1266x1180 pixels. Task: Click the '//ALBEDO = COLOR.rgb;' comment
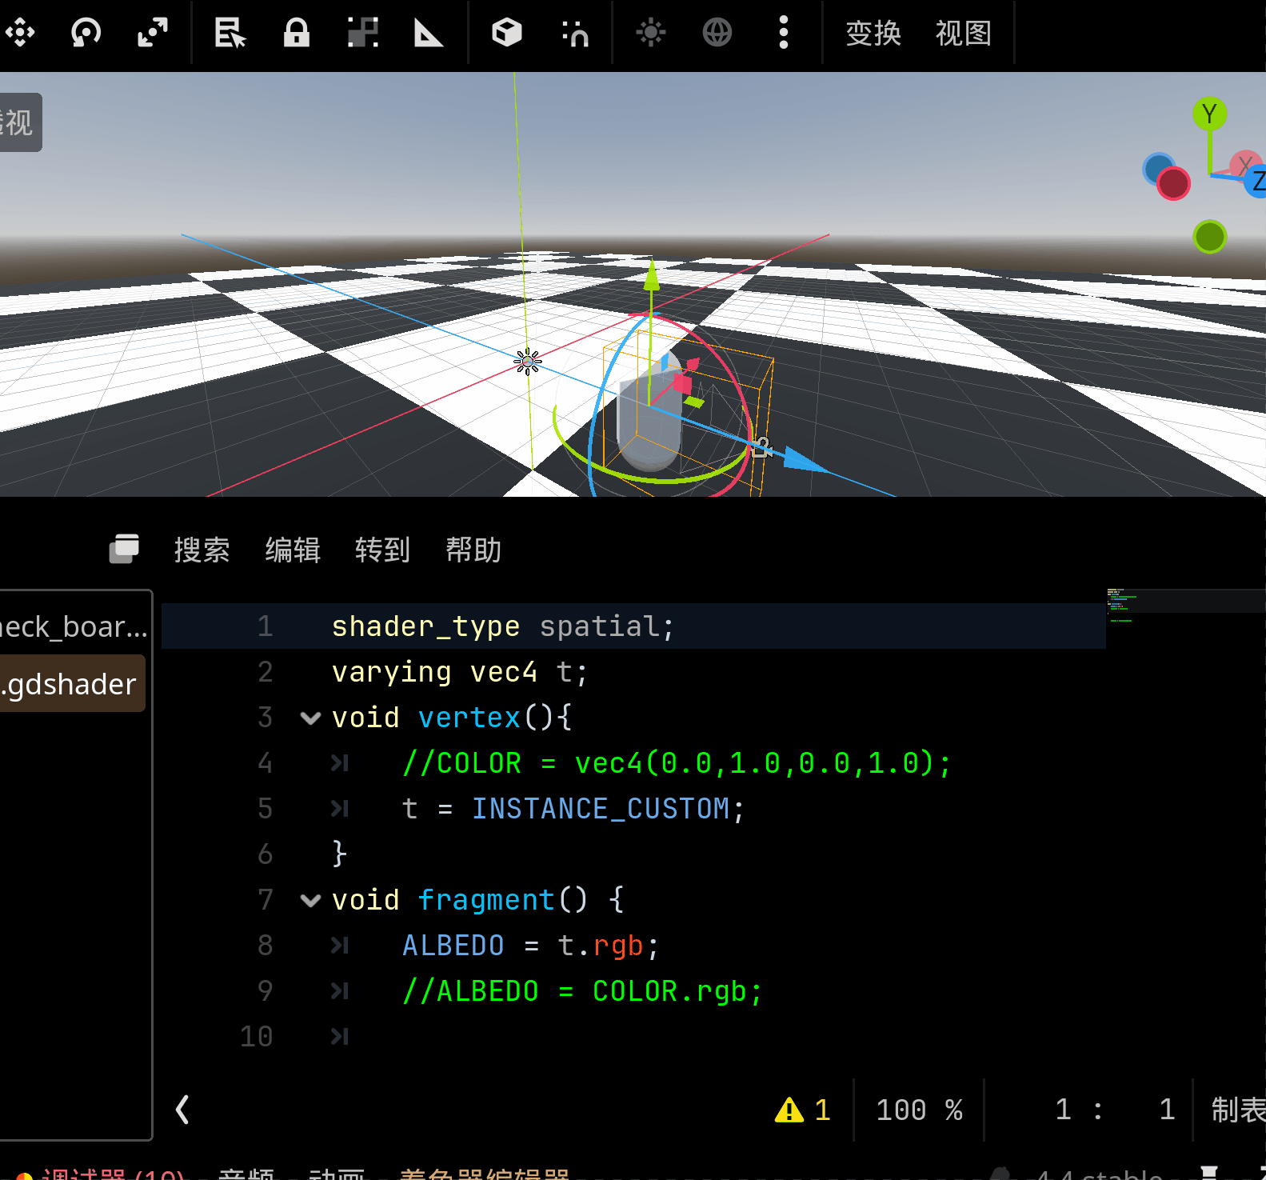click(x=582, y=991)
